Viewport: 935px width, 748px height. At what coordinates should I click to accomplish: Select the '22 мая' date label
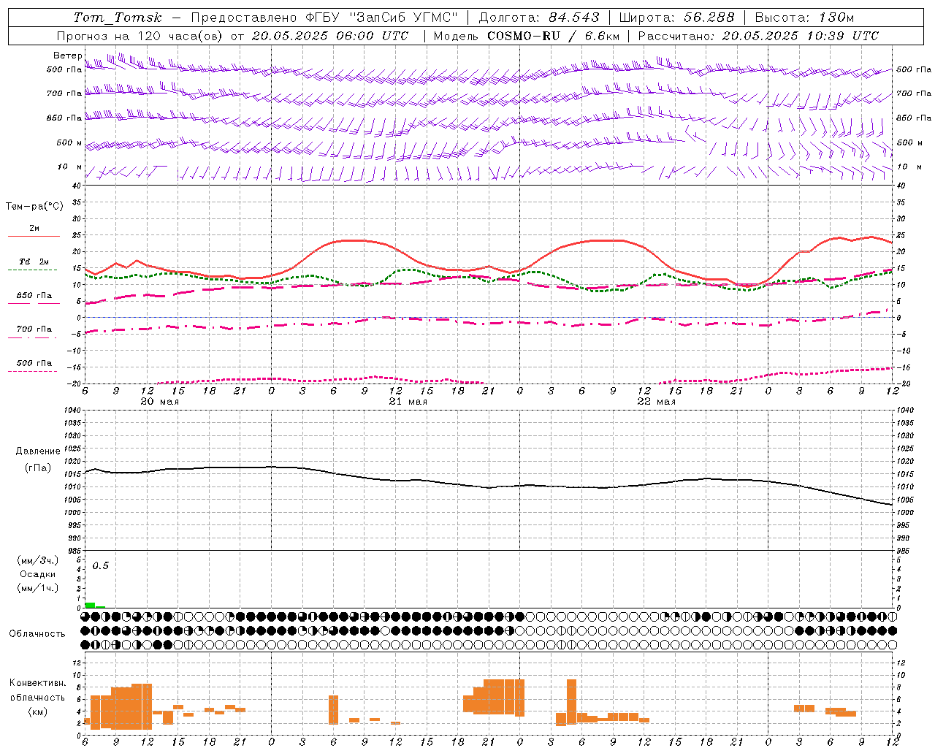(x=656, y=401)
